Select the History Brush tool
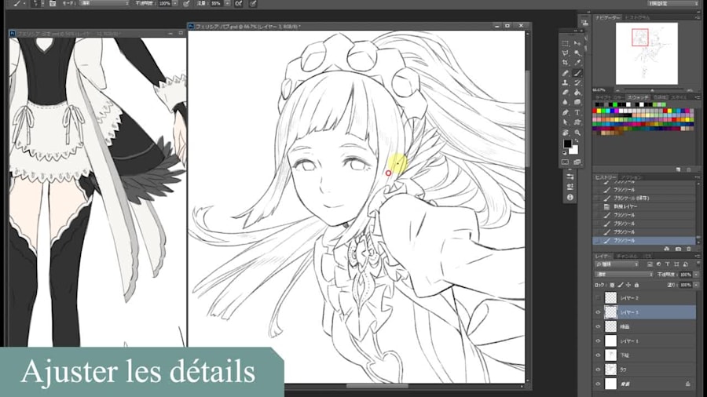The height and width of the screenshot is (397, 707). 577,83
